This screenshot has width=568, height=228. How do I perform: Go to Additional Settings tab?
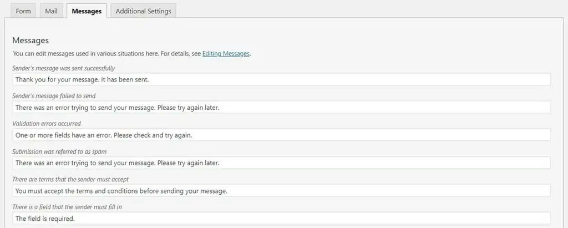point(143,11)
